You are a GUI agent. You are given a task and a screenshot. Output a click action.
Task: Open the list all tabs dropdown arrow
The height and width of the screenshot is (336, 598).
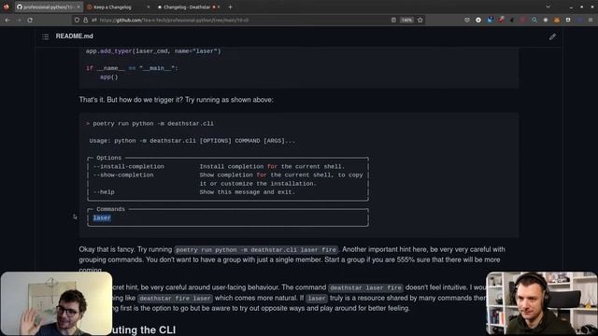[548, 7]
